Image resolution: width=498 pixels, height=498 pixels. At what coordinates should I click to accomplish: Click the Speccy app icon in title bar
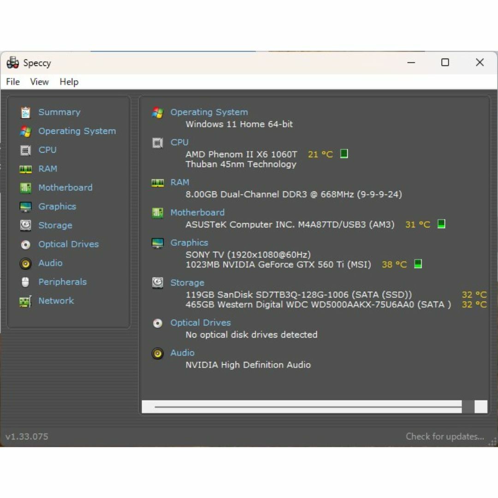tap(13, 63)
